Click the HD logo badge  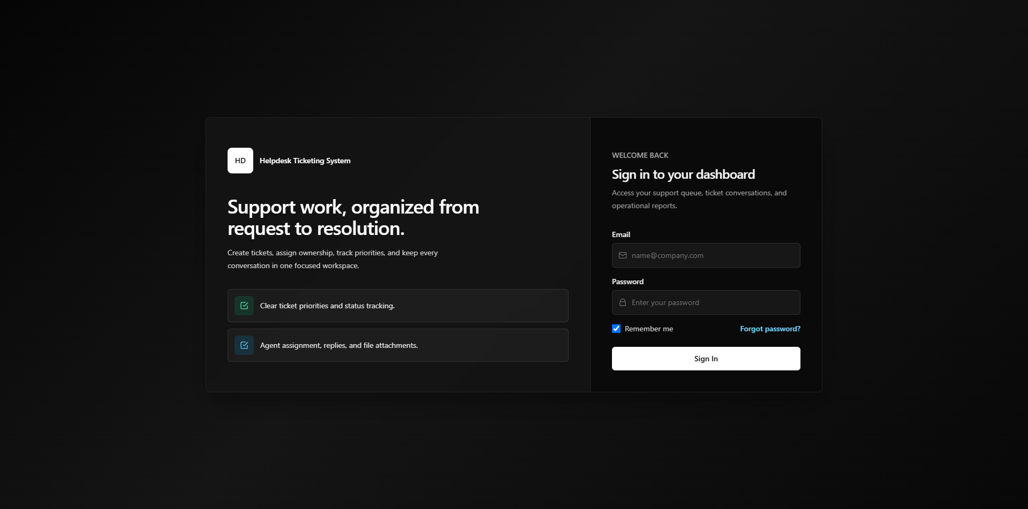(240, 161)
